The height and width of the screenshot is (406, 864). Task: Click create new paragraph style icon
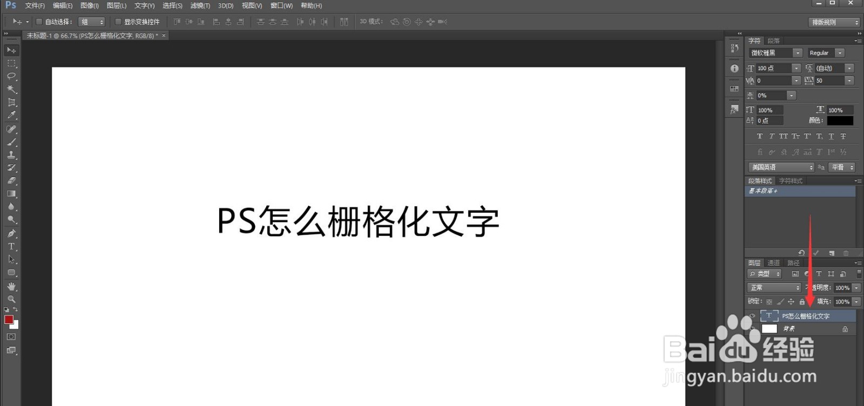click(x=832, y=253)
